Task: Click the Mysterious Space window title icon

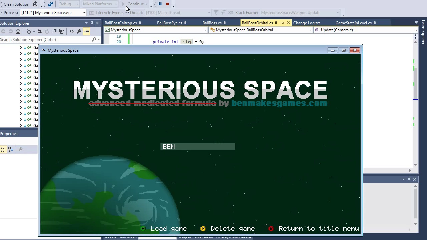Action: (43, 50)
